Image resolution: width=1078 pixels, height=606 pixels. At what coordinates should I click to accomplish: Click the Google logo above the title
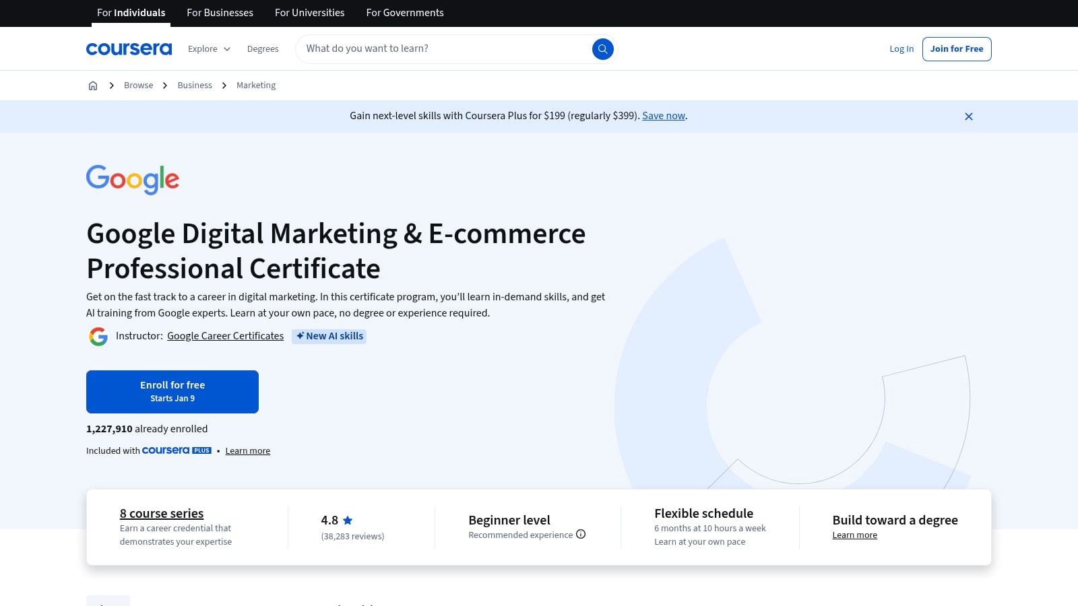click(132, 180)
